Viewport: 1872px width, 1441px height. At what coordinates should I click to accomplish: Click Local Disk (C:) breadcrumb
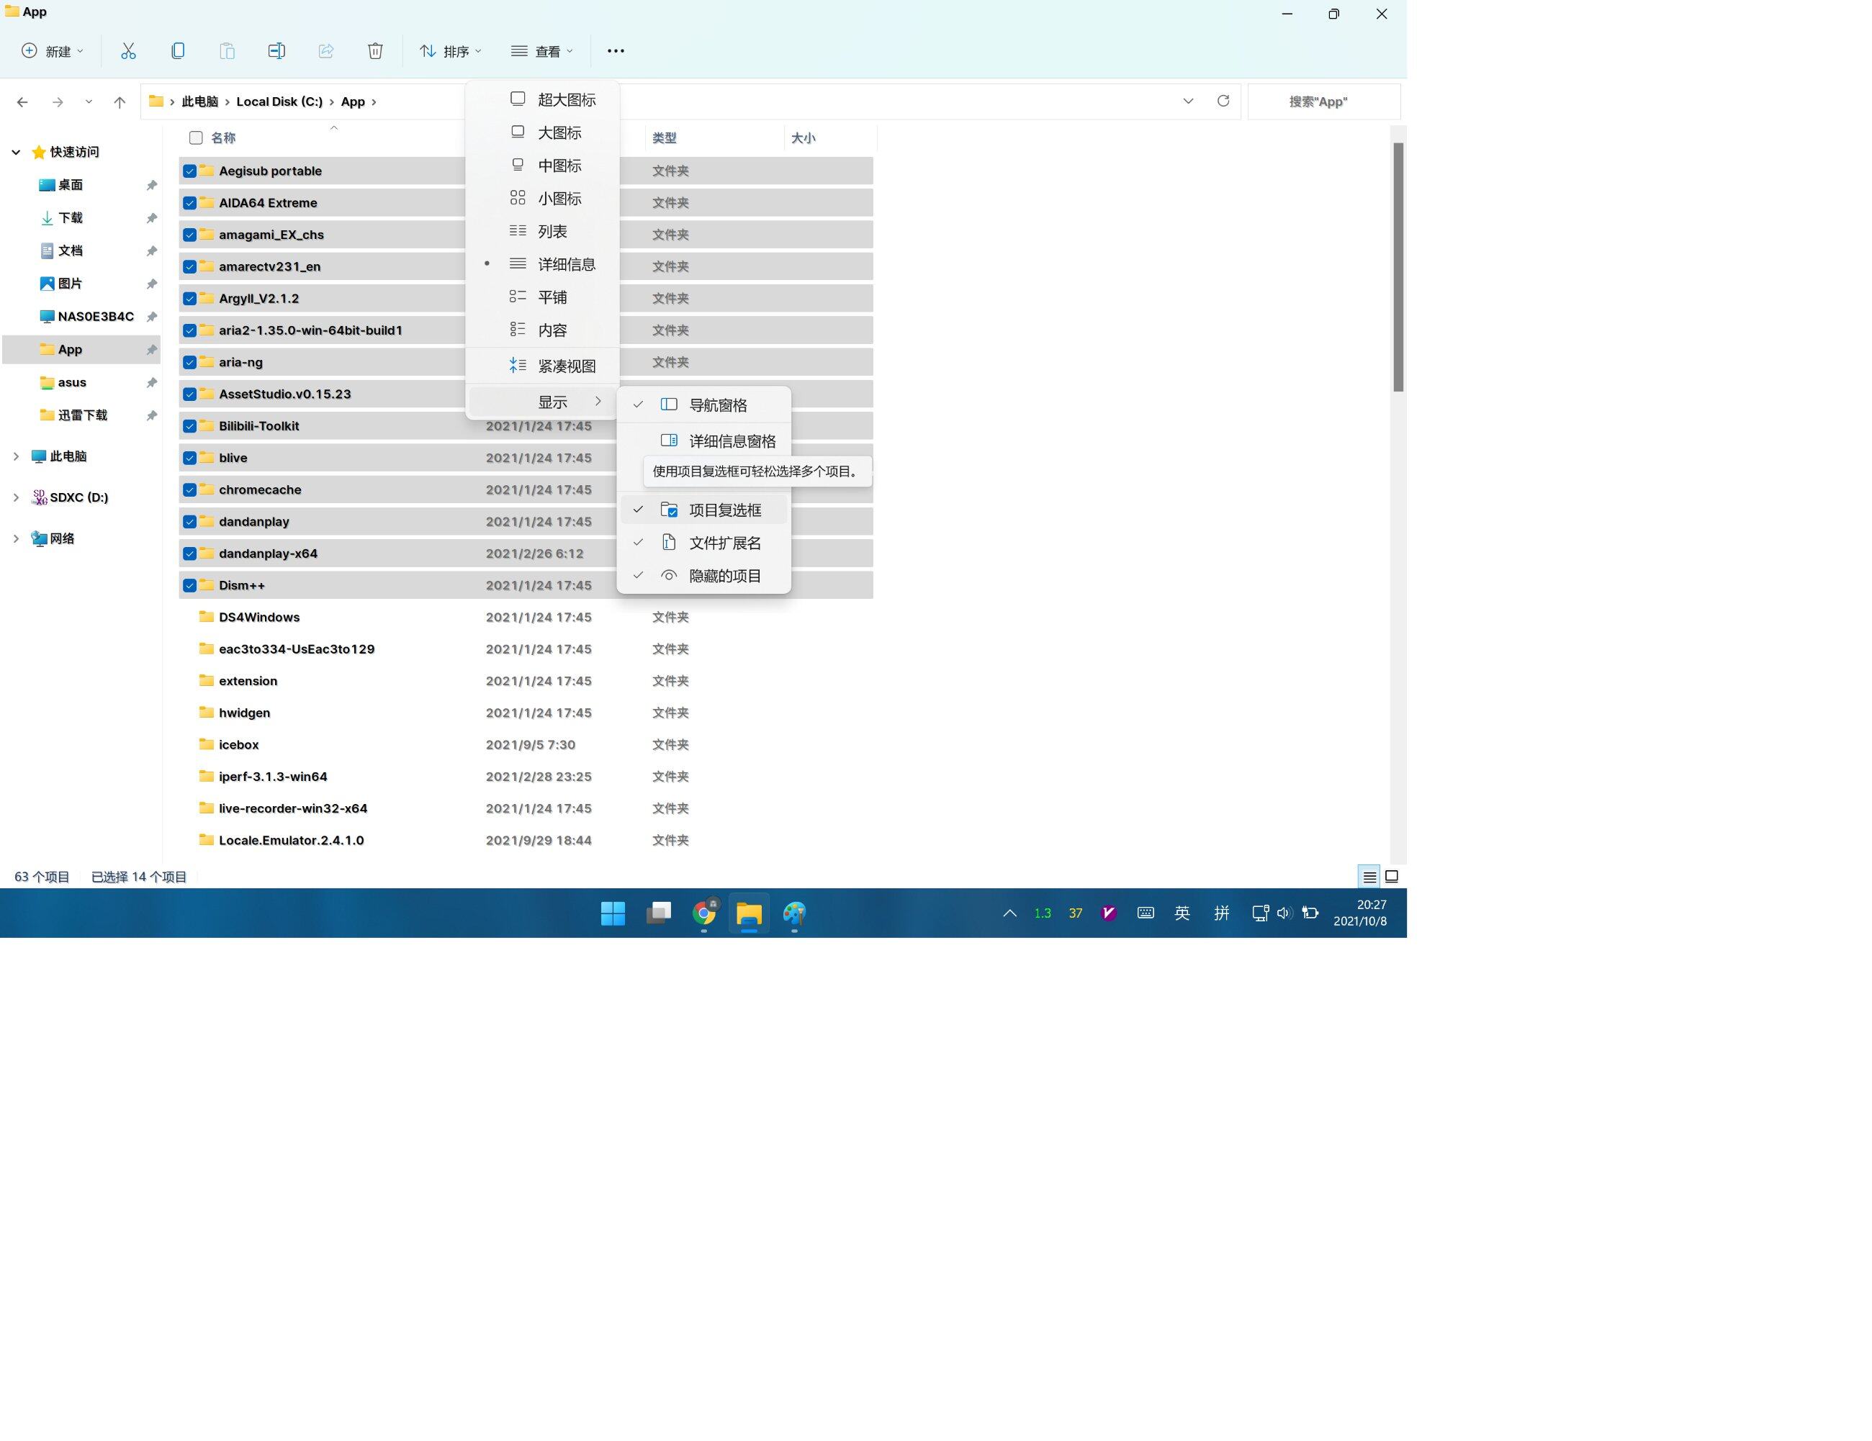click(279, 102)
